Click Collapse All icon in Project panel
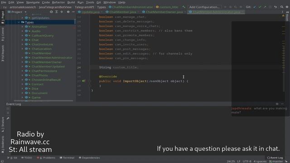Viewport: 290px width, 163px height. [x=62, y=12]
